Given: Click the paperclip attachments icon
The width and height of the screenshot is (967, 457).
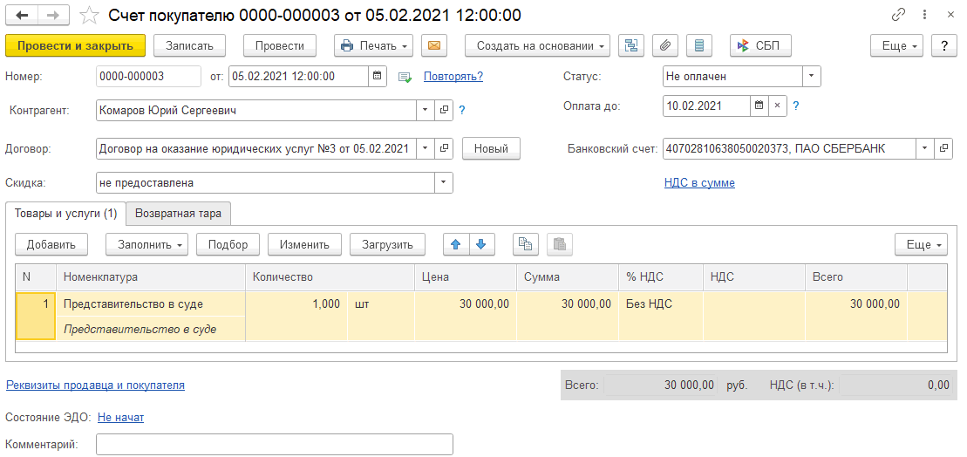Looking at the screenshot, I should [664, 46].
